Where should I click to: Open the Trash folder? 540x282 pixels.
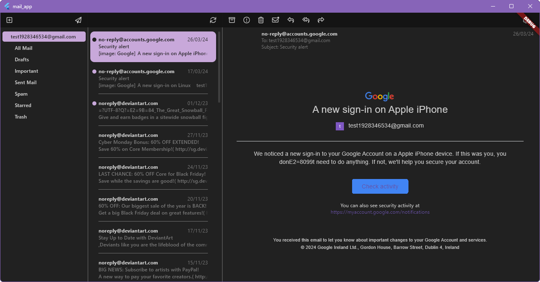coord(21,117)
